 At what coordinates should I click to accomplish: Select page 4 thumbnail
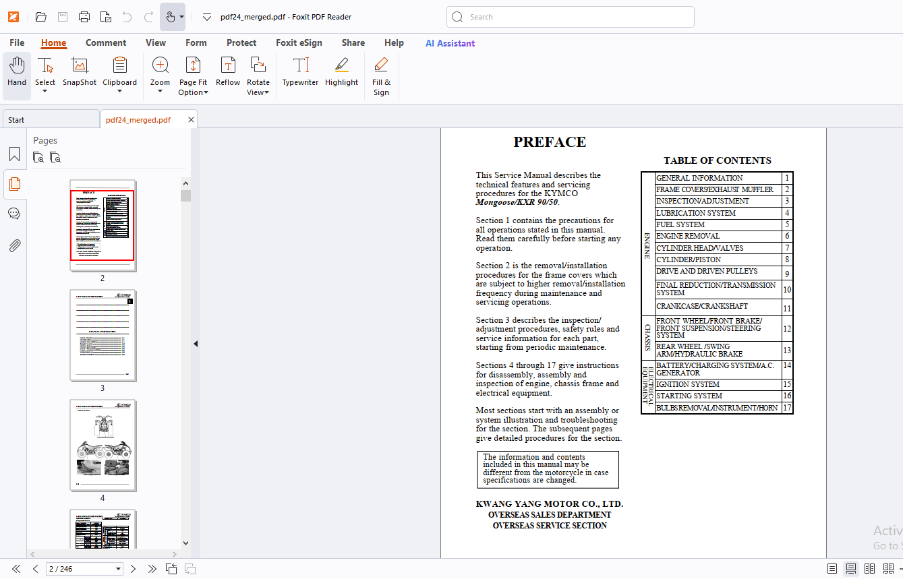point(103,446)
